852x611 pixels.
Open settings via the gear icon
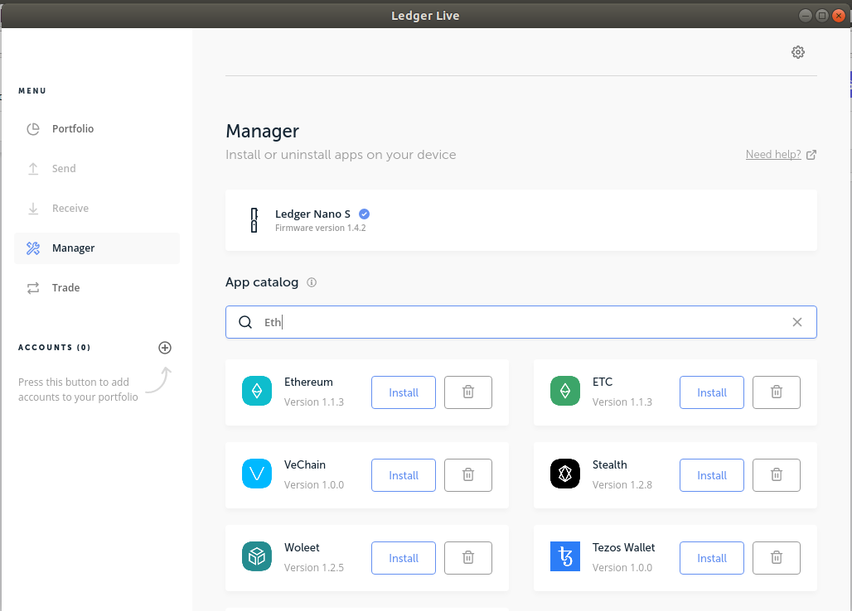[x=797, y=52]
